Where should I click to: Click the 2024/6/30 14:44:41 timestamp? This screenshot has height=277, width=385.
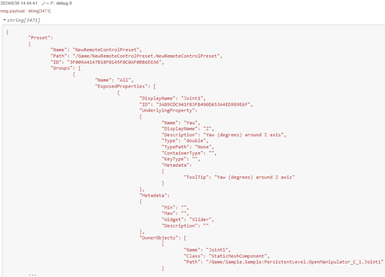click(x=19, y=4)
